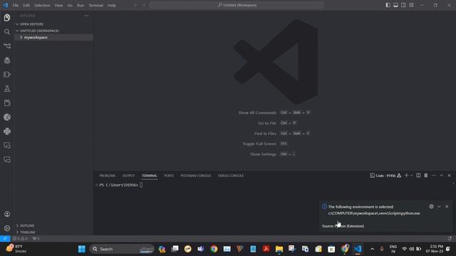Click the Remote window indicator in status bar
456x256 pixels.
(x=5, y=238)
